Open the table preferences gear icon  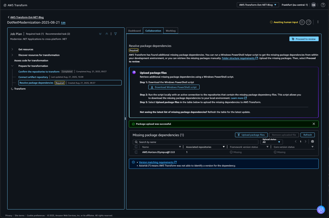[x=312, y=141]
